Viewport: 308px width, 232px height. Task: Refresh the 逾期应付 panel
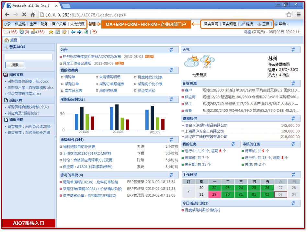click(293, 119)
